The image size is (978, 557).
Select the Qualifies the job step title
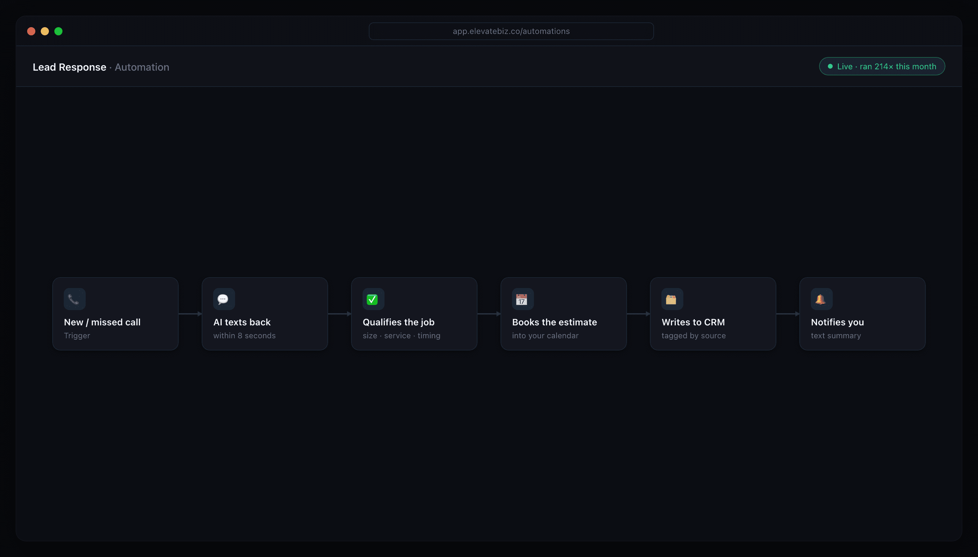pyautogui.click(x=398, y=322)
